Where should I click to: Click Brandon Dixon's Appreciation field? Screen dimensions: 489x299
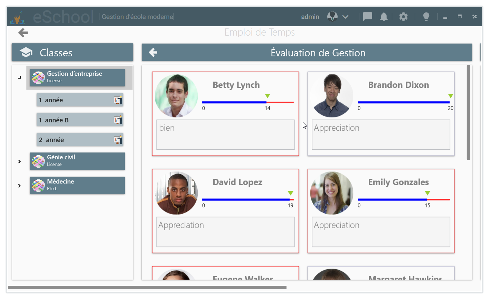click(x=380, y=135)
